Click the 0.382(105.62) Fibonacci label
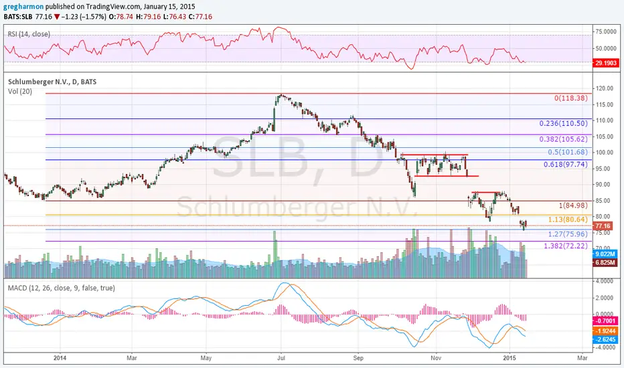The height and width of the screenshot is (368, 624). tap(564, 139)
